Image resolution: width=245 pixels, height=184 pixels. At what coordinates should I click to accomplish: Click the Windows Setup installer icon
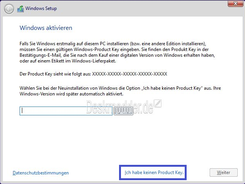20,9
